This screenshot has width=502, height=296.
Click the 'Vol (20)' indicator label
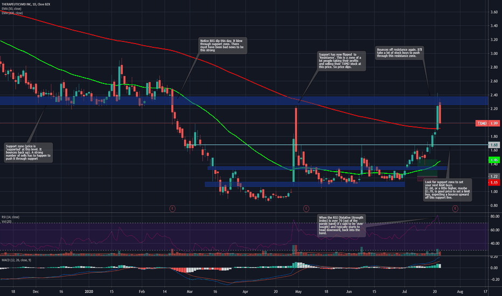[x=6, y=221]
